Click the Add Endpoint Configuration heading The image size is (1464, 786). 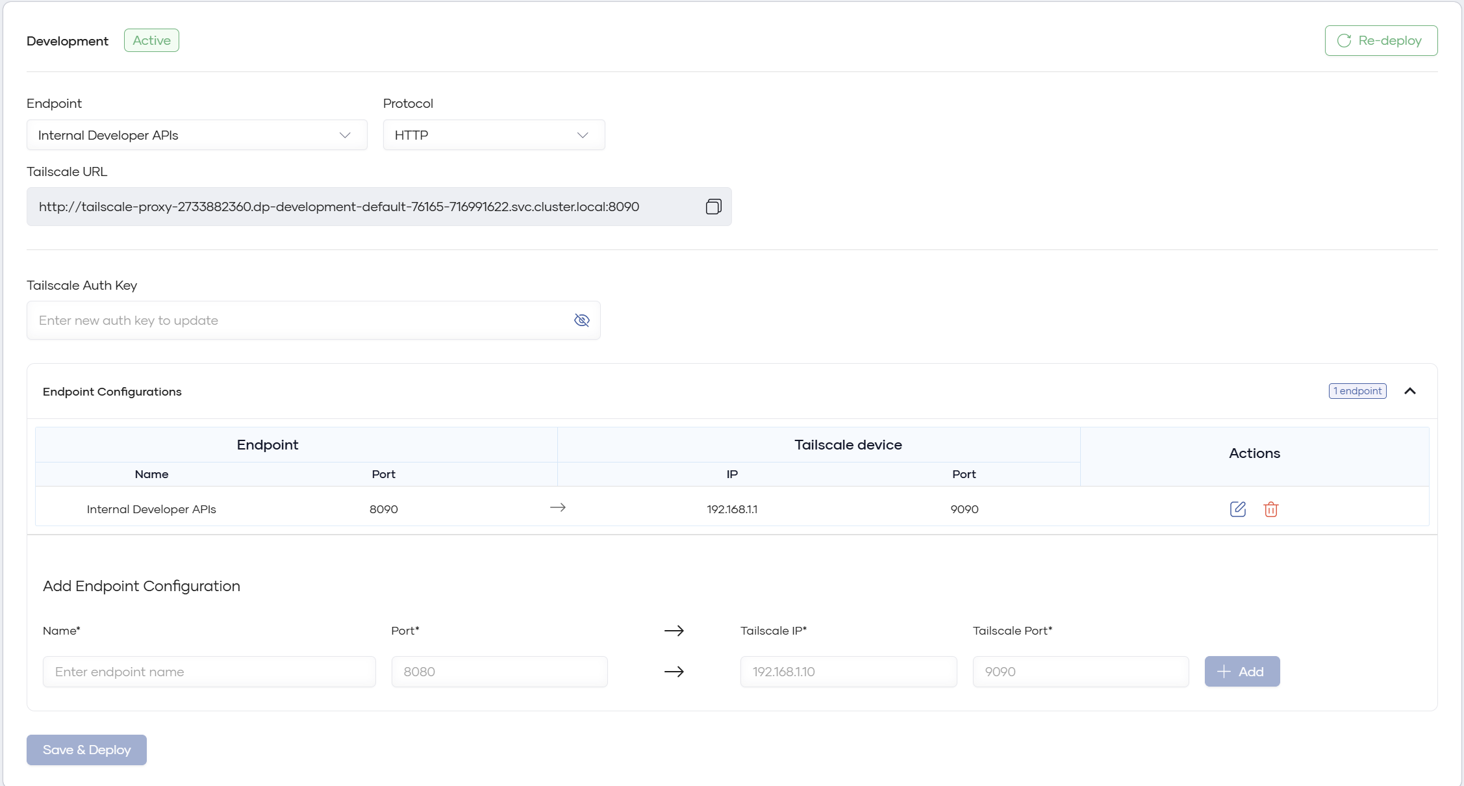click(x=142, y=586)
